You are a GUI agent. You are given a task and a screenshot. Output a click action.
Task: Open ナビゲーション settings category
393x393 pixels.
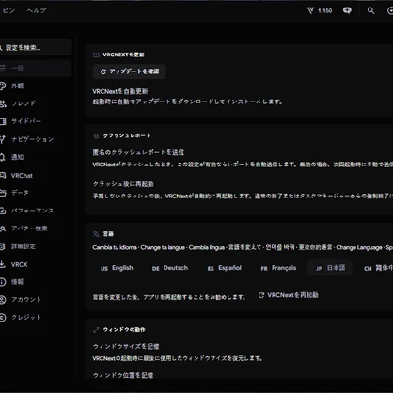(x=27, y=139)
